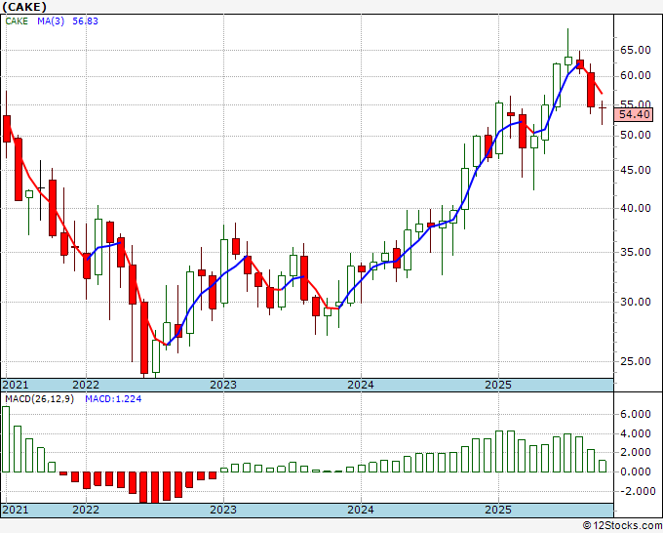The width and height of the screenshot is (663, 533).
Task: Click the current price tag 54.40
Action: click(x=634, y=114)
